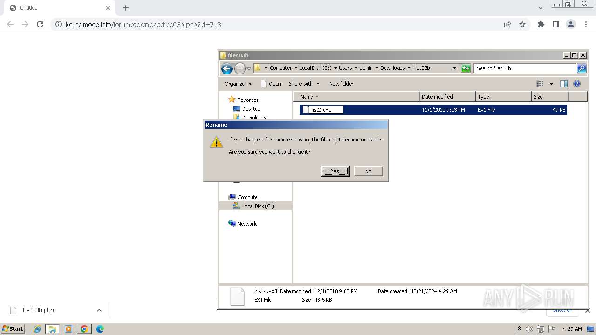Click the Chrome URL address bar

tap(279, 25)
